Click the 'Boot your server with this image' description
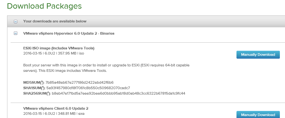Image resolution: width=285 pixels, height=118 pixels. 106,68
